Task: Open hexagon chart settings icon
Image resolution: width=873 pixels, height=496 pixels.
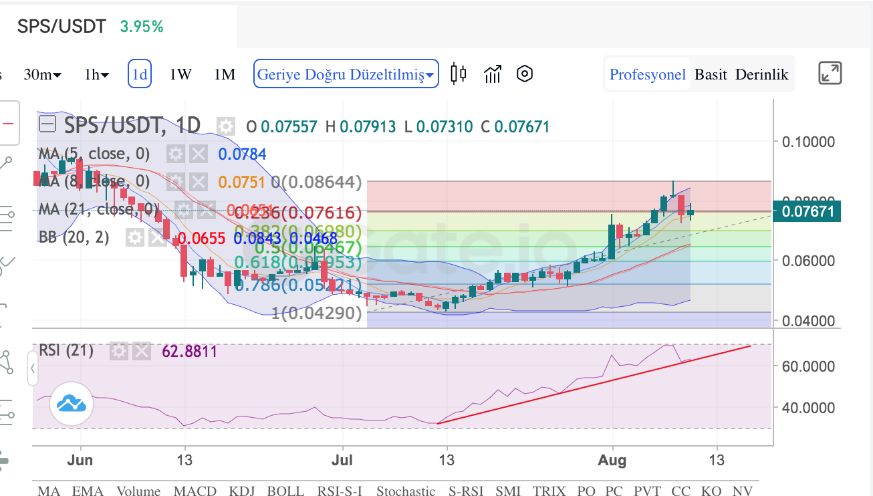Action: point(525,74)
